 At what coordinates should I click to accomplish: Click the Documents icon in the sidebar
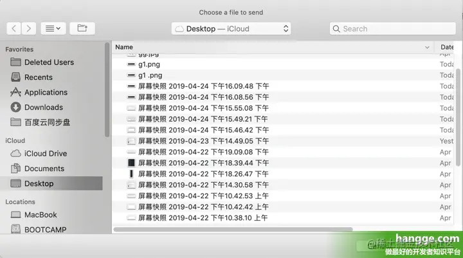tap(15, 169)
